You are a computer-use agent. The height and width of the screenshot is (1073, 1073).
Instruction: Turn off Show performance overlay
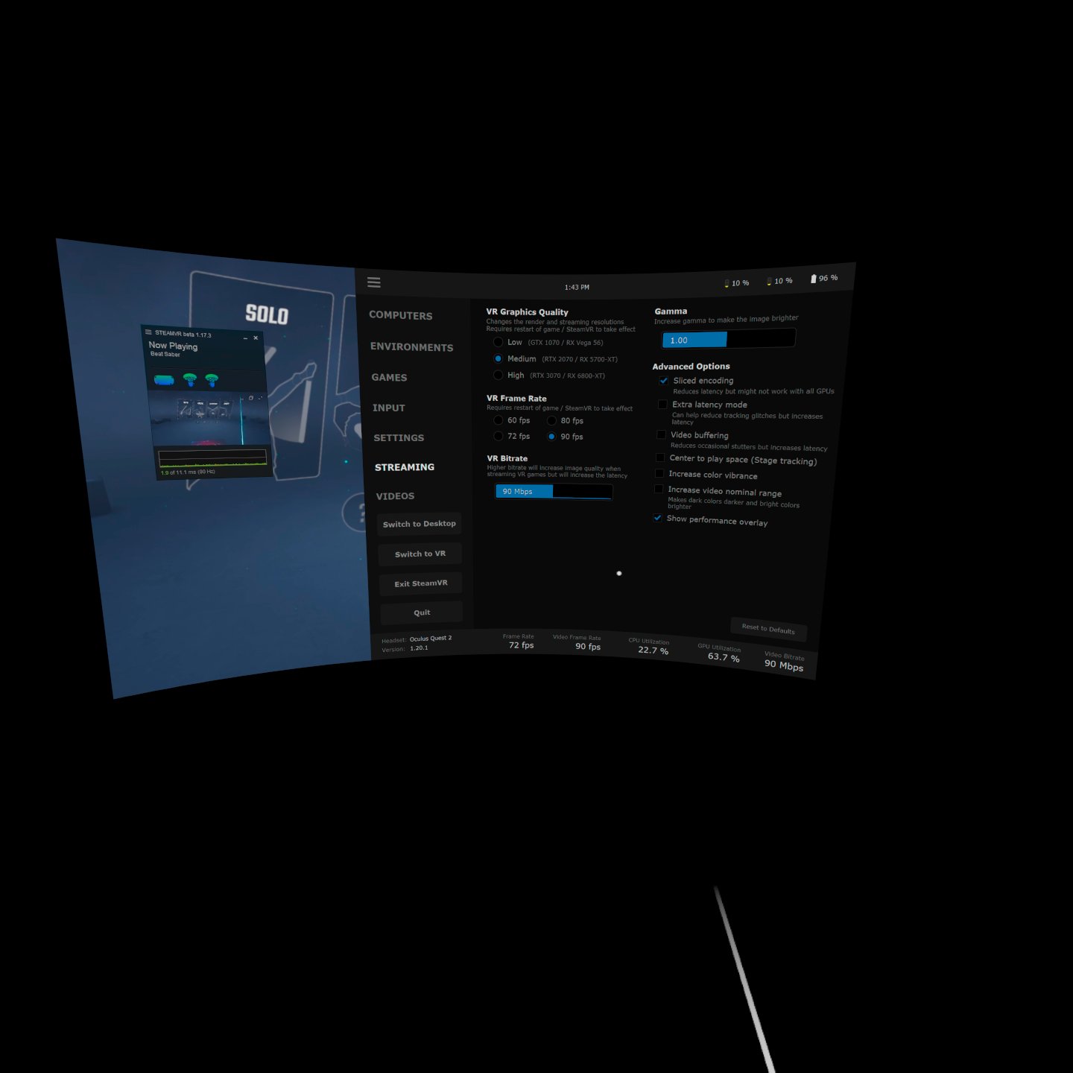pos(657,518)
